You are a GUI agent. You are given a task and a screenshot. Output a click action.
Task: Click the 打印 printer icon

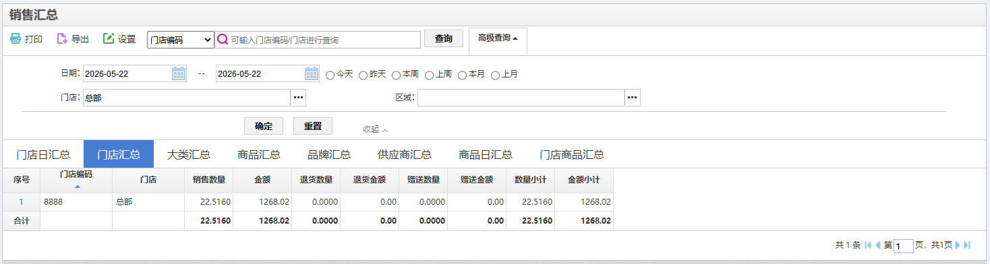click(x=16, y=39)
